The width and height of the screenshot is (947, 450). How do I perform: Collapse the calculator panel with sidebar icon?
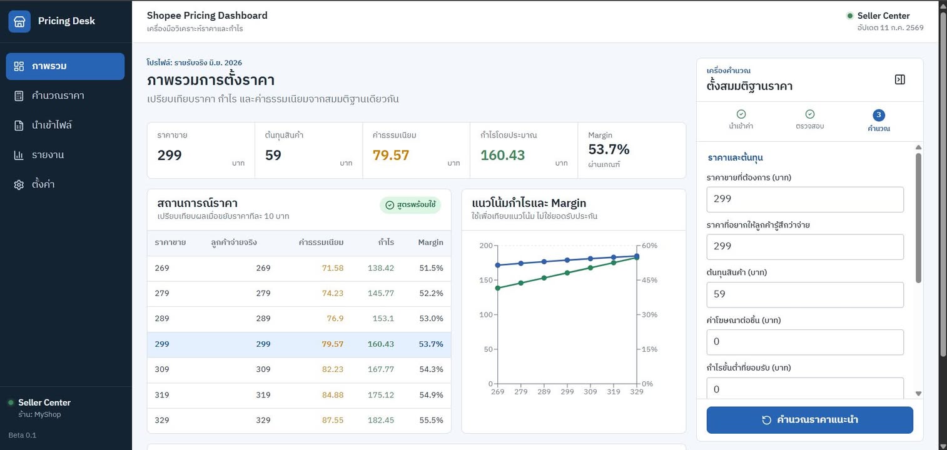[x=900, y=79]
